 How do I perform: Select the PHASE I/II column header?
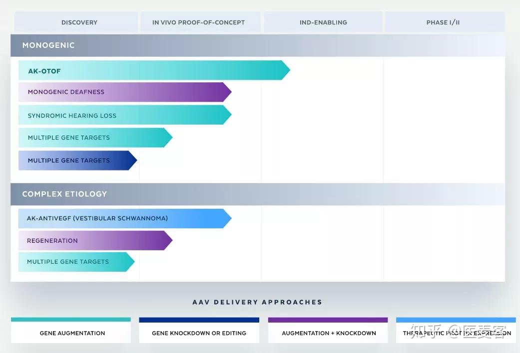[445, 22]
